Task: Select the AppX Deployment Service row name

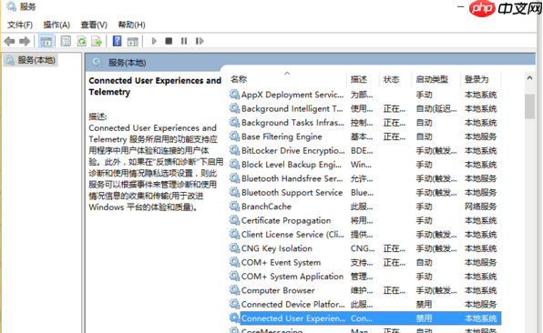Action: [x=292, y=95]
